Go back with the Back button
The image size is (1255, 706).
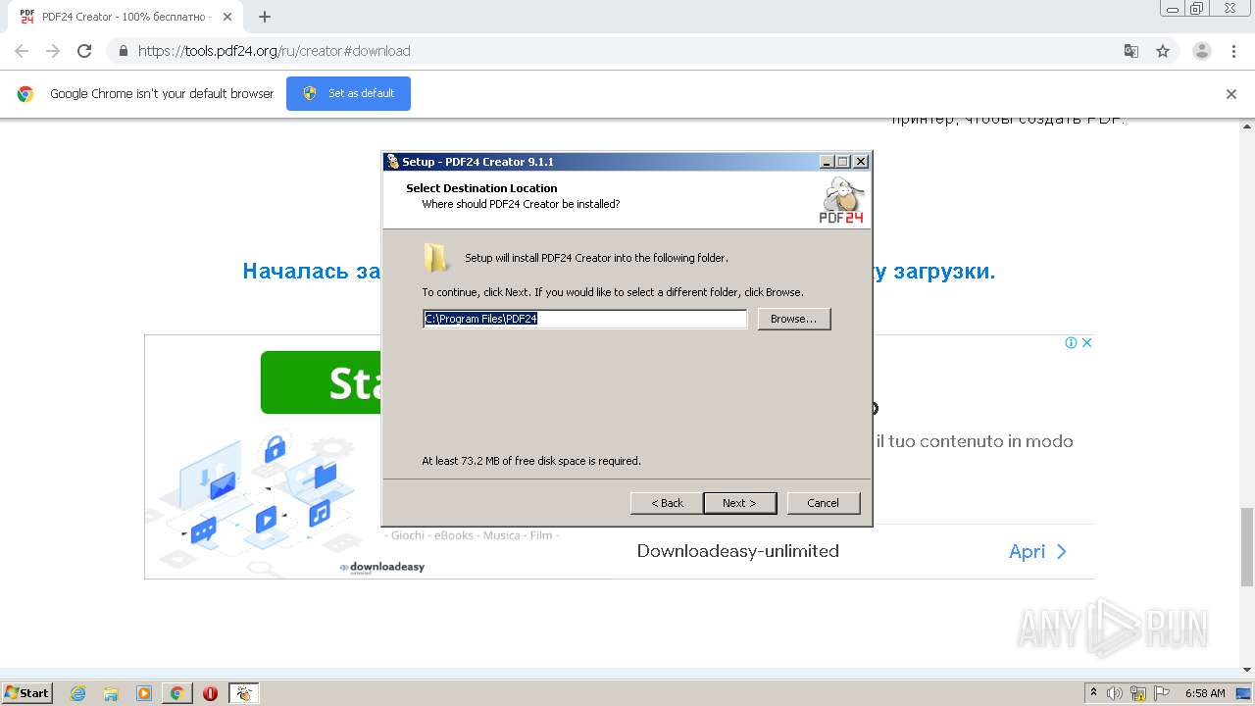click(667, 503)
